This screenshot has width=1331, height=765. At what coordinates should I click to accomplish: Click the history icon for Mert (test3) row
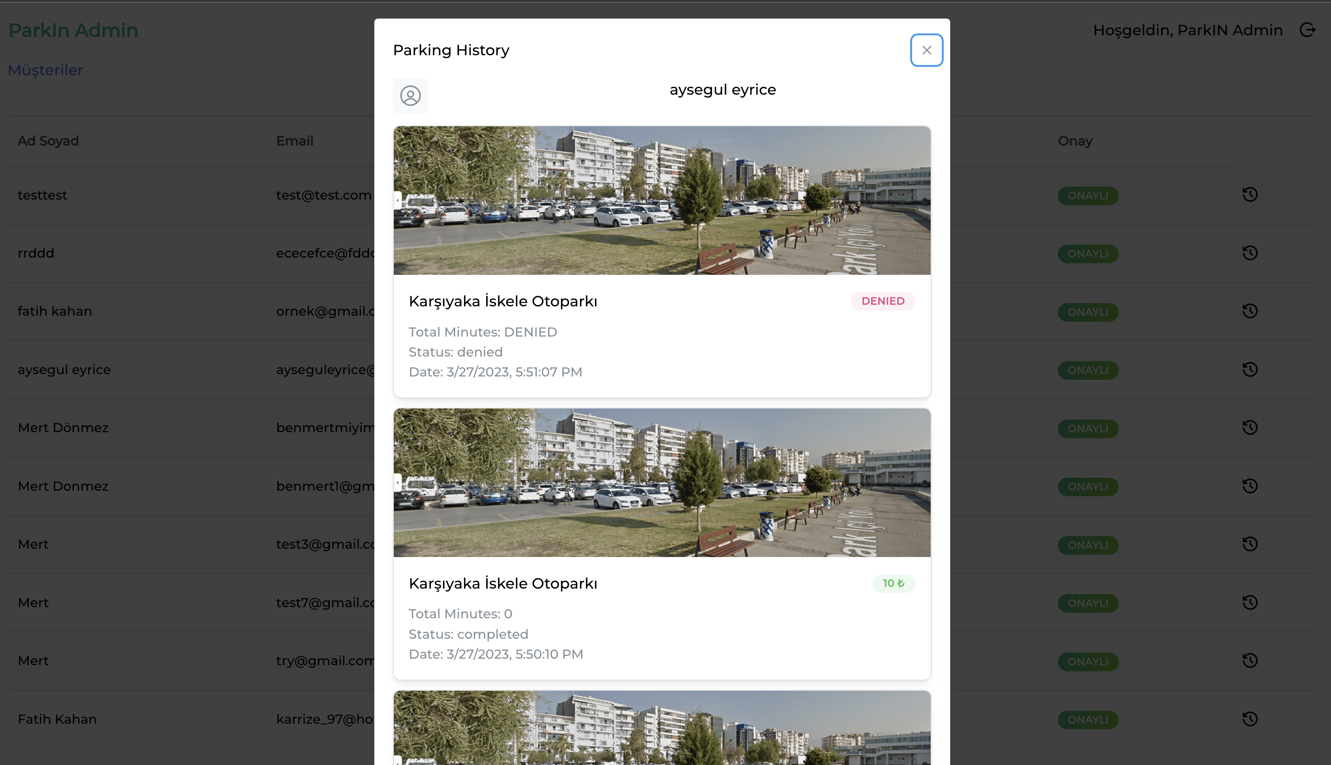tap(1251, 545)
